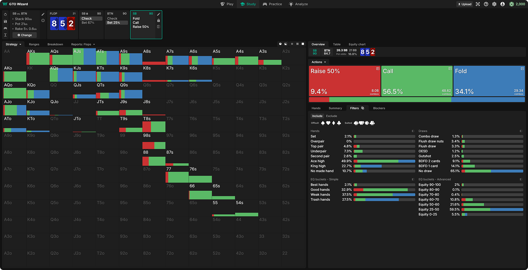This screenshot has height=270, width=528.
Task: Click the expand icon on the Raise 50% card
Action: click(x=378, y=69)
